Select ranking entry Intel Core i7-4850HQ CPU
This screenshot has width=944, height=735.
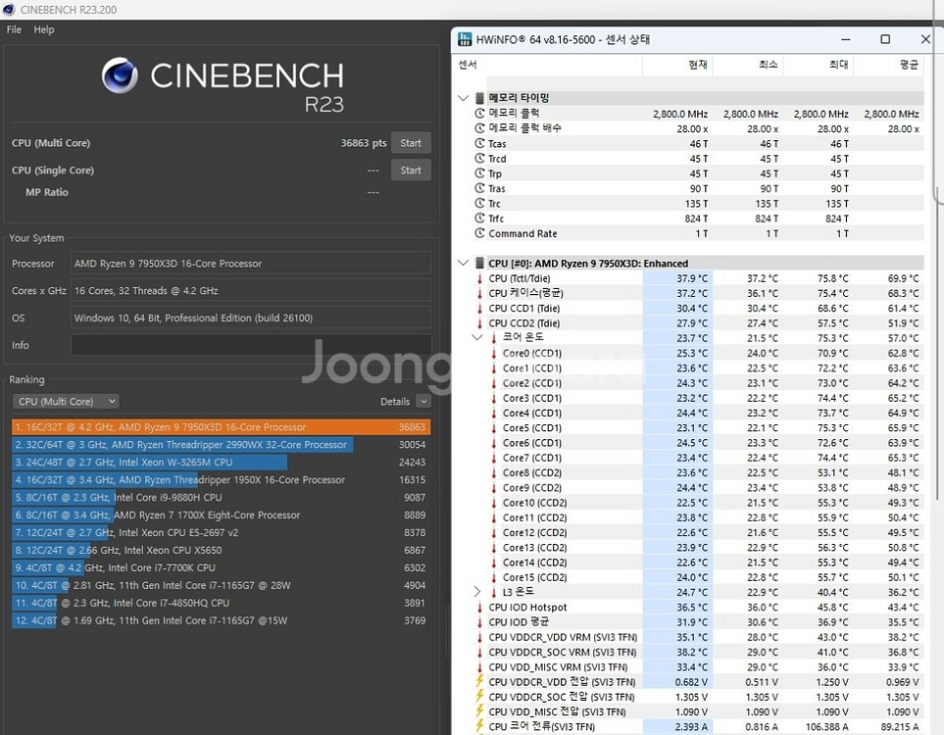tap(221, 603)
